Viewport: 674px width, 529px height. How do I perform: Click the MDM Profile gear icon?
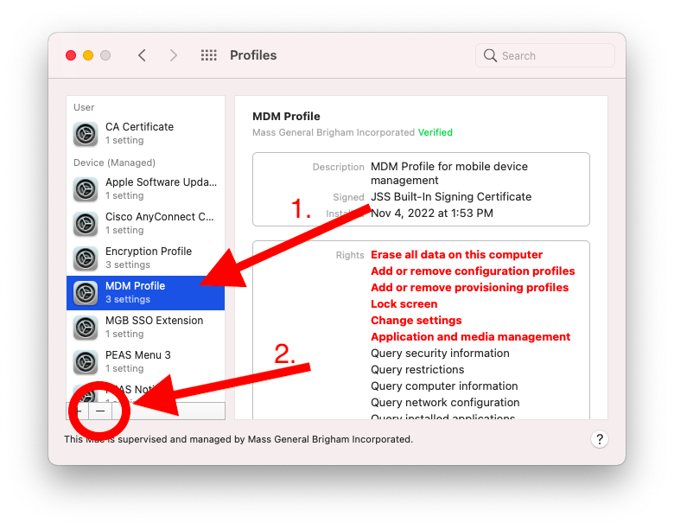pyautogui.click(x=86, y=293)
